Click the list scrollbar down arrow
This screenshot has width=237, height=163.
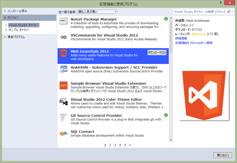[171, 140]
